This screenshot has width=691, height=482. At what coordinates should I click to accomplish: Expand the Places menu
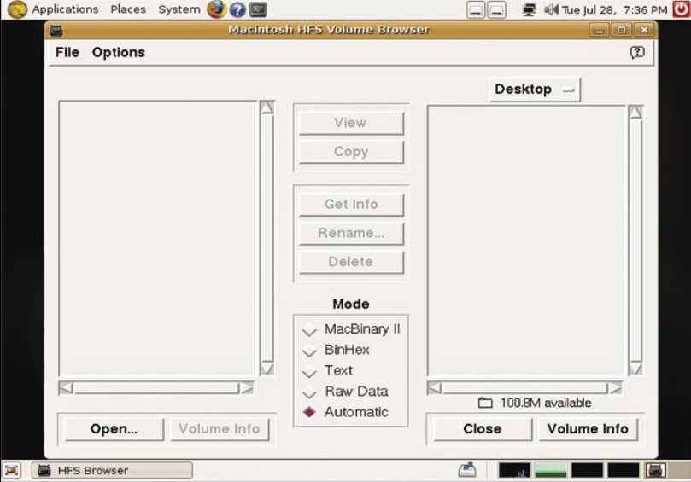[128, 9]
